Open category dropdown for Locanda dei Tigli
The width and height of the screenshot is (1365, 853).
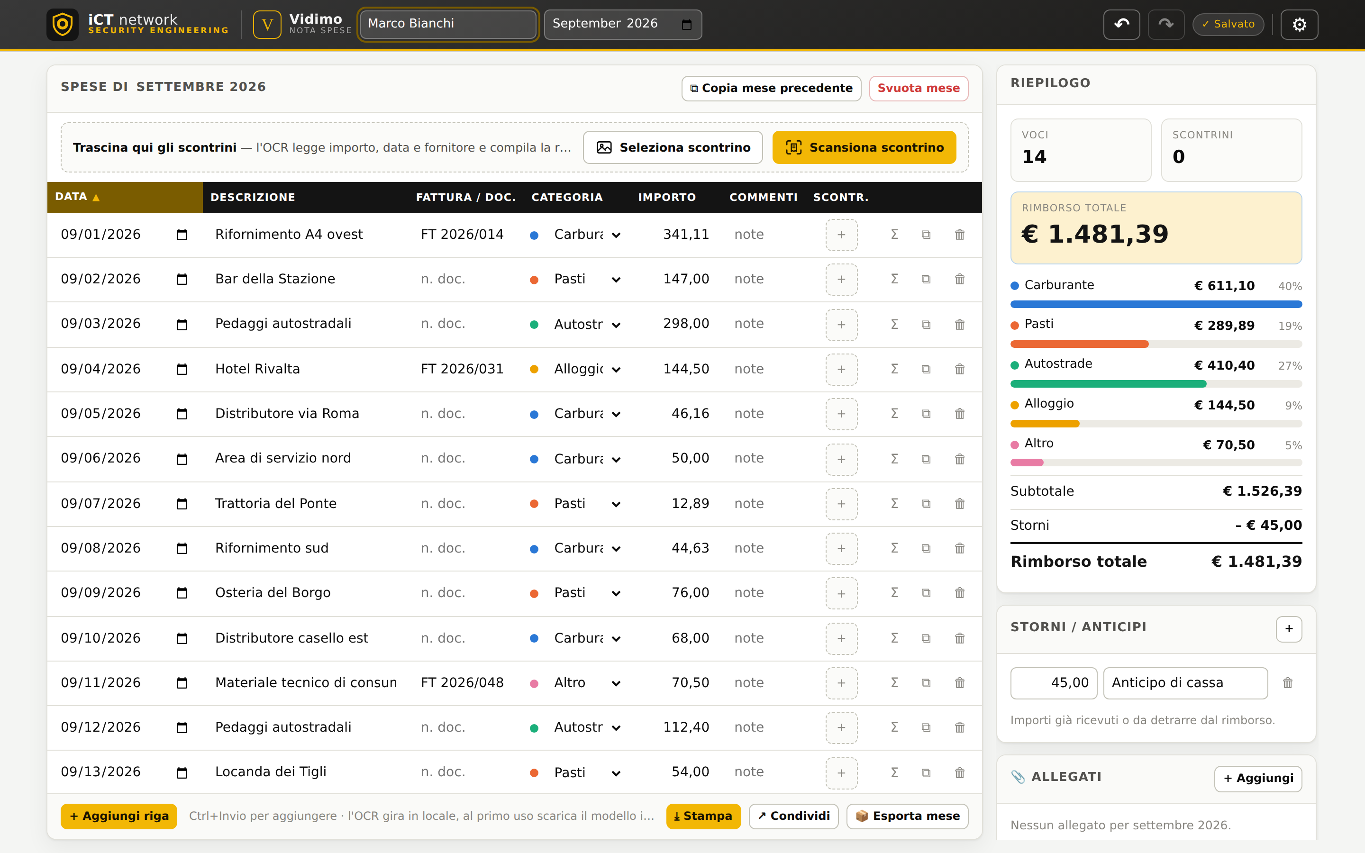pos(587,772)
